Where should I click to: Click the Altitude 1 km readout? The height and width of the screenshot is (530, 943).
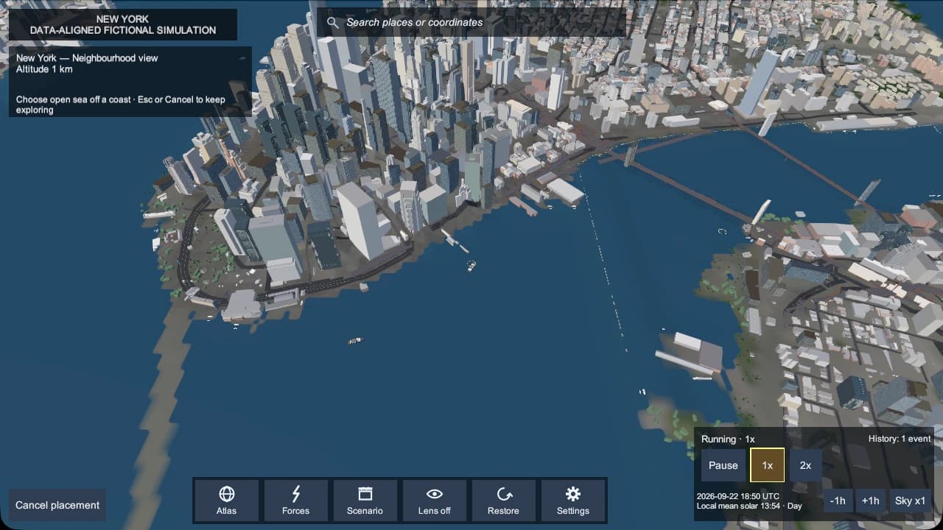[x=44, y=69]
